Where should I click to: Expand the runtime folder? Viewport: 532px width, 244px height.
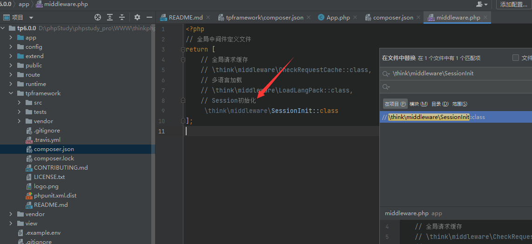11,84
